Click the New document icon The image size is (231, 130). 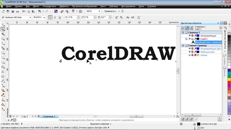coord(3,11)
